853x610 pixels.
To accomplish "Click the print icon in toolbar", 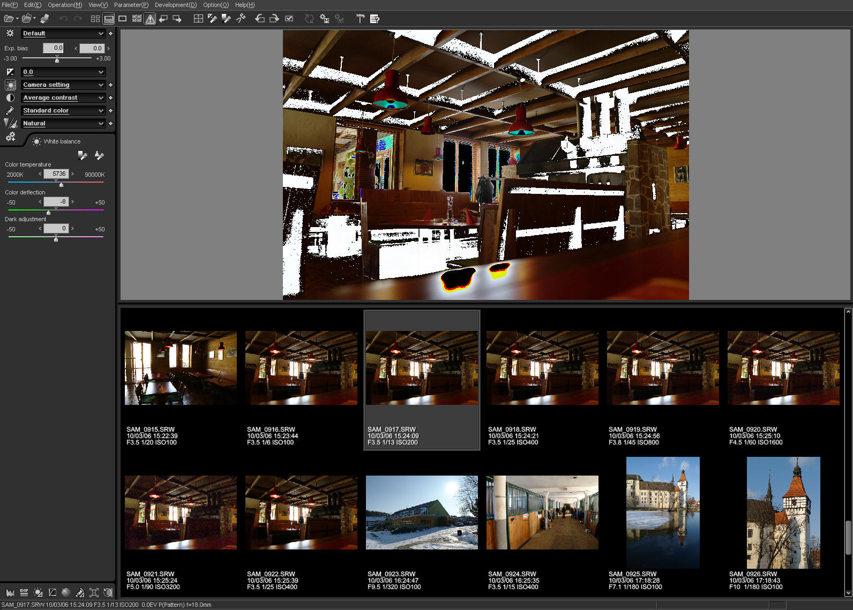I will pos(44,19).
